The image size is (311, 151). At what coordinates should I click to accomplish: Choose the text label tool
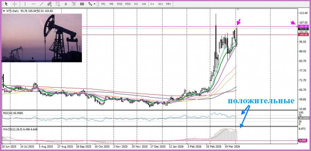(x=74, y=4)
